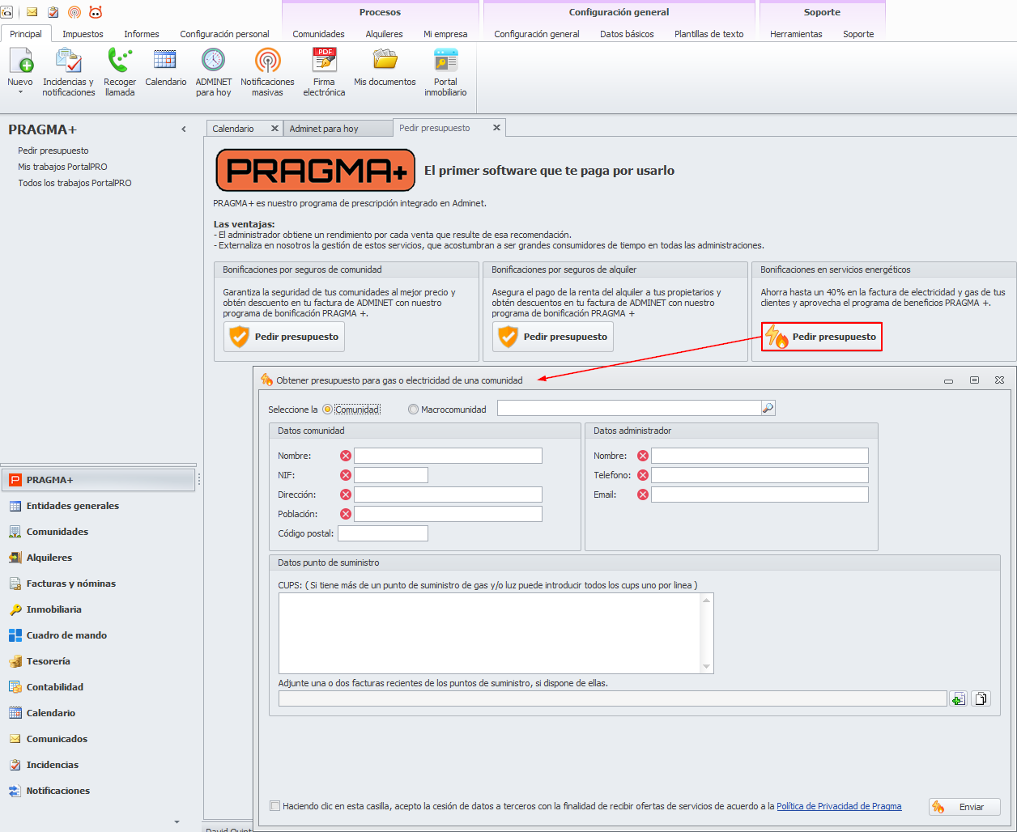Click the community Población field
The height and width of the screenshot is (832, 1017).
pyautogui.click(x=448, y=514)
